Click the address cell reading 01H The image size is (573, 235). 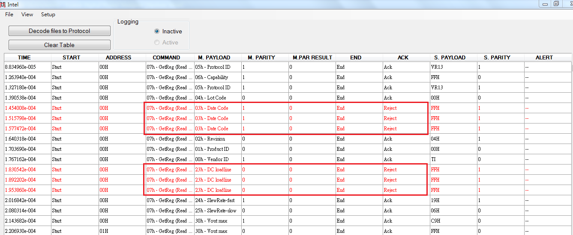pos(122,231)
